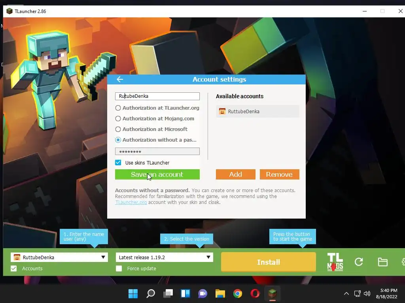Open the Chat app on taskbar
This screenshot has width=405, height=303.
click(203, 294)
